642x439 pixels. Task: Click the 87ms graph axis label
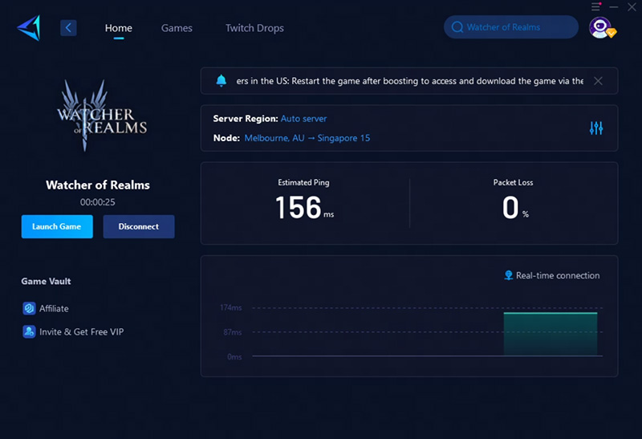click(x=232, y=332)
